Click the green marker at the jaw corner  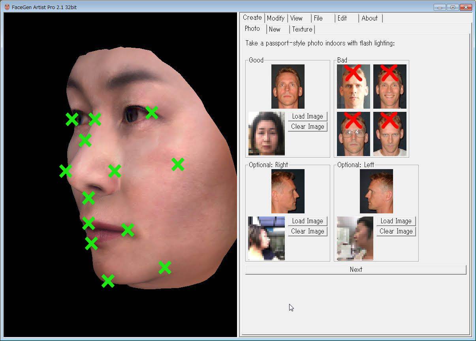pyautogui.click(x=165, y=268)
